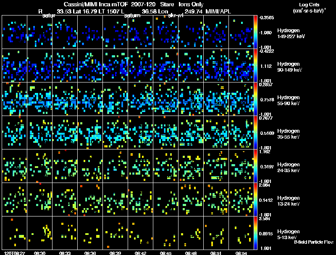
Task: Click the 'Hydrogen 24-35 keV' row label
Action: click(x=289, y=167)
